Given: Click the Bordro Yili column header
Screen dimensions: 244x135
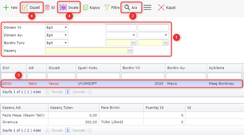Looking at the screenshot, I should (x=143, y=67).
